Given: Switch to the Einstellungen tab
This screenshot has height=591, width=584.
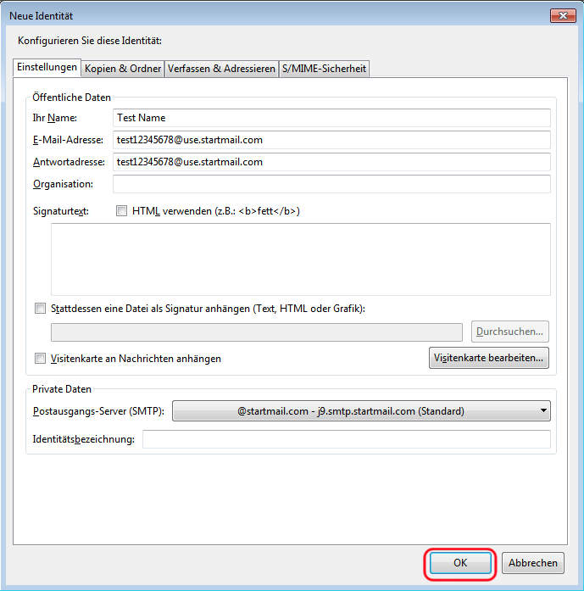Looking at the screenshot, I should (47, 68).
